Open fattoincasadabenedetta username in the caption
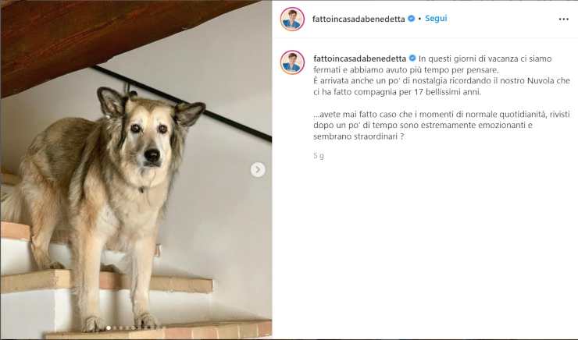 pyautogui.click(x=359, y=58)
